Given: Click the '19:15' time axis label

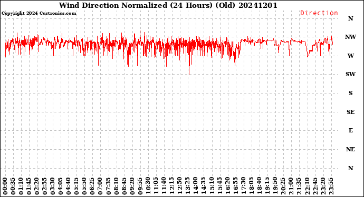Looking at the screenshot, I should coord(267,186).
